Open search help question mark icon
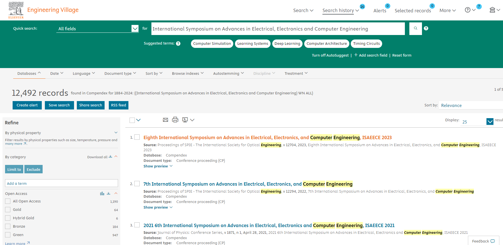Screen dimensions: 503x245 coord(426,28)
